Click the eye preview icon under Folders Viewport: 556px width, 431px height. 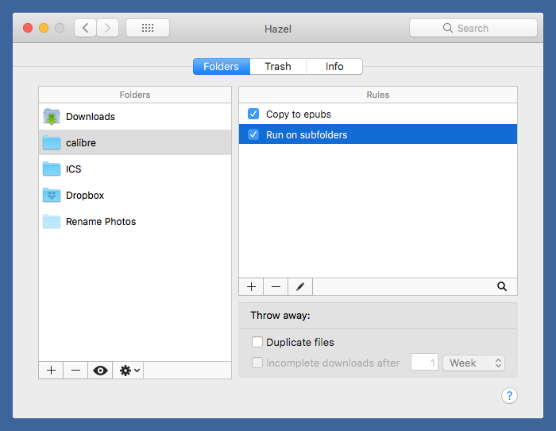click(x=101, y=371)
